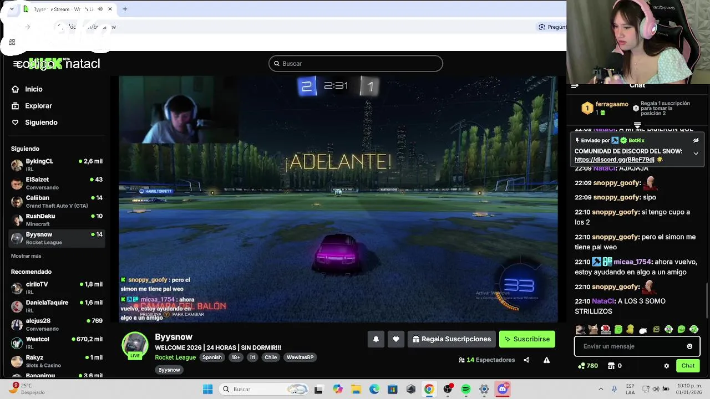Viewport: 710px width, 399px height.
Task: Click the irl tag
Action: [x=252, y=357]
